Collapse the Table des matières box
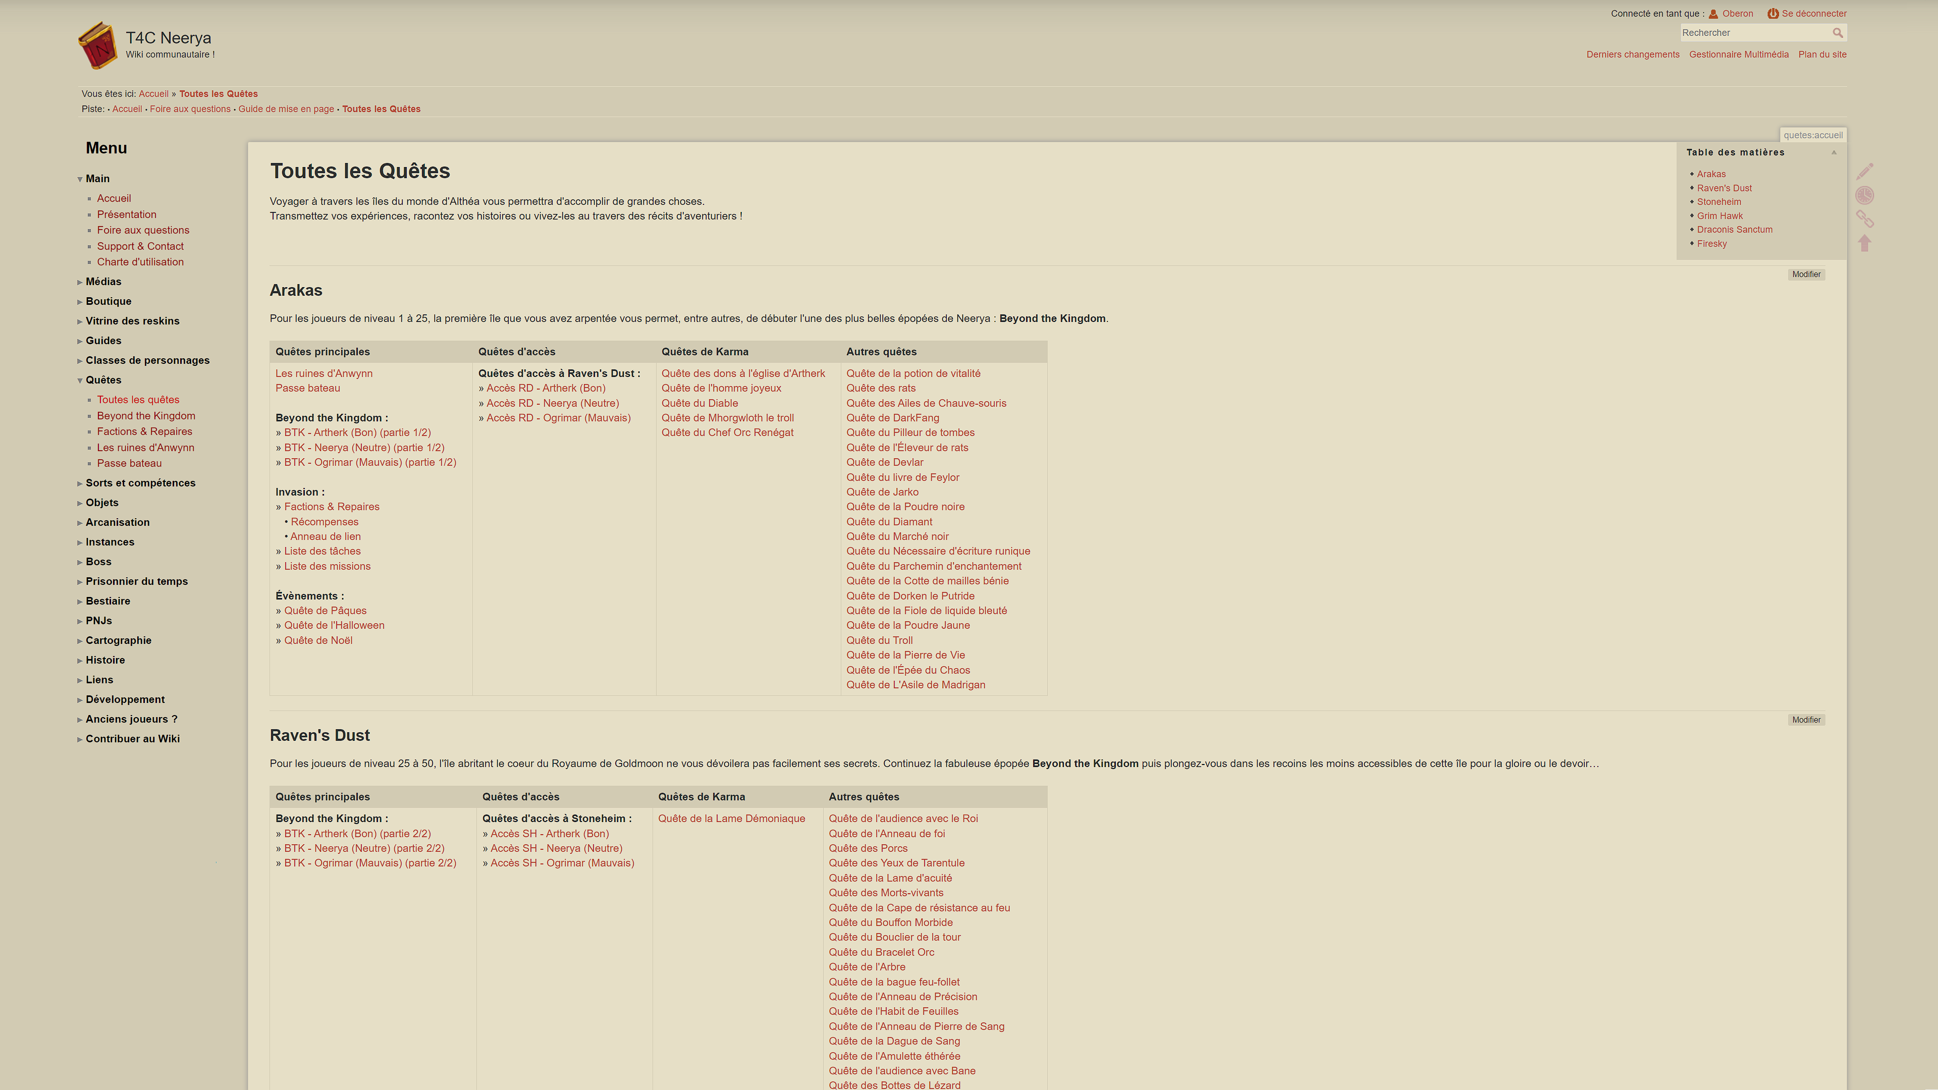This screenshot has height=1090, width=1938. [1834, 152]
